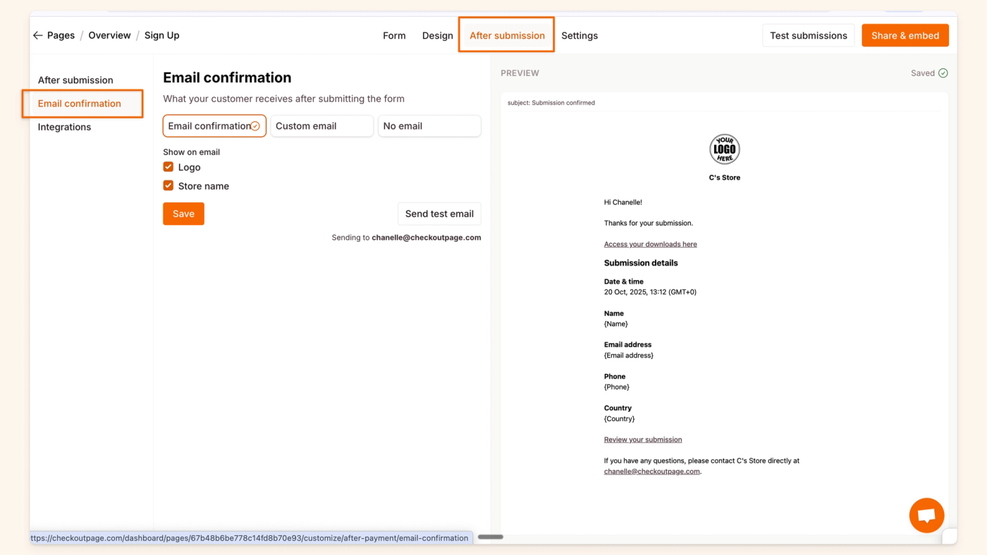987x555 pixels.
Task: Select After submission in the sidebar
Action: coord(75,80)
